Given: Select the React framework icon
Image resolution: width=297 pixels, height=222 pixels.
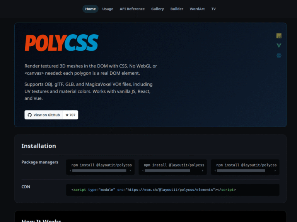Looking at the screenshot, I should click(279, 55).
